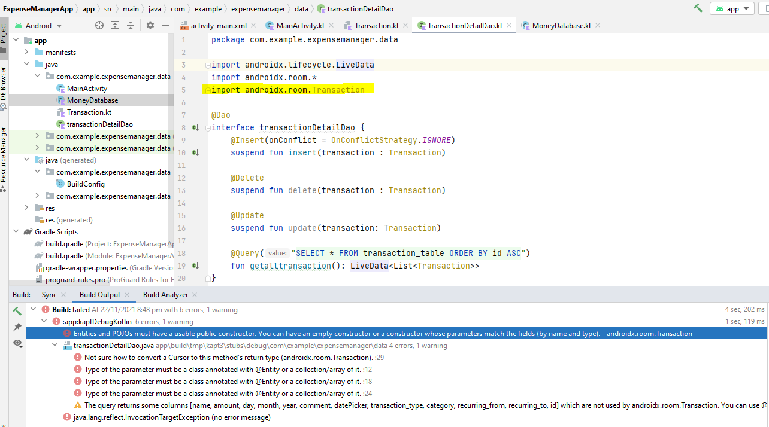Fold imports block at line 3
This screenshot has width=769, height=427.
207,65
